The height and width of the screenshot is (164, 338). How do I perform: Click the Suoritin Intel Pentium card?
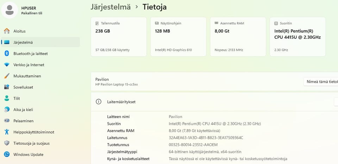[298, 37]
